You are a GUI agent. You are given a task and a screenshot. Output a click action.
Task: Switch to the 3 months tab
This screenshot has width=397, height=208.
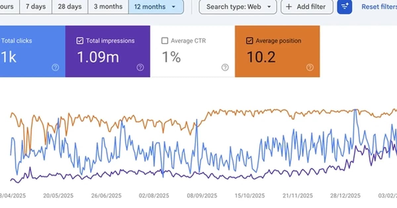coord(108,6)
